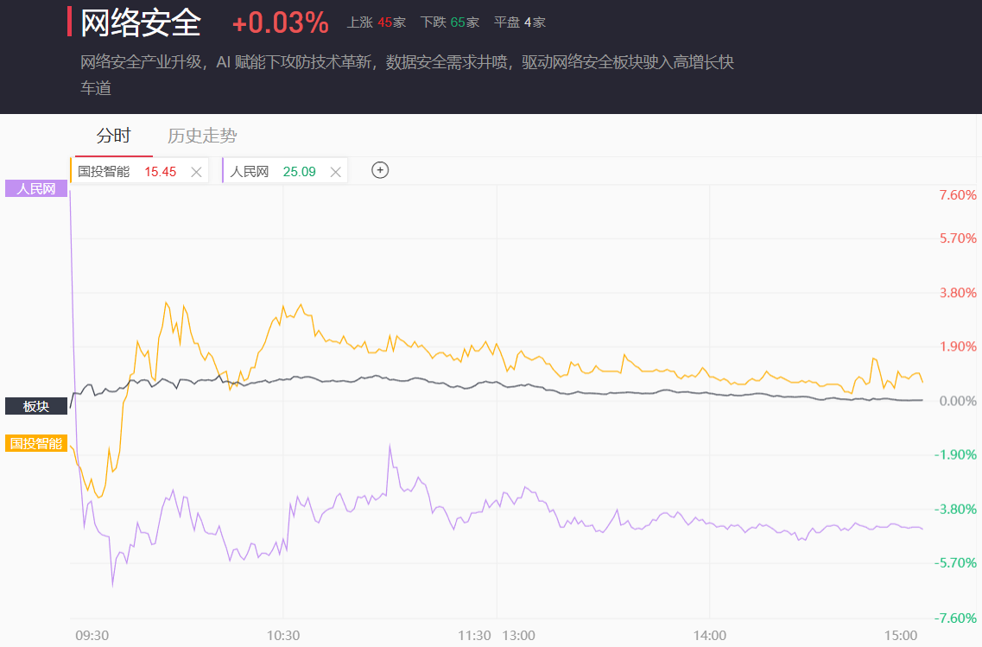Open the 历史走势 tab
Viewport: 982px width, 647px height.
[202, 136]
